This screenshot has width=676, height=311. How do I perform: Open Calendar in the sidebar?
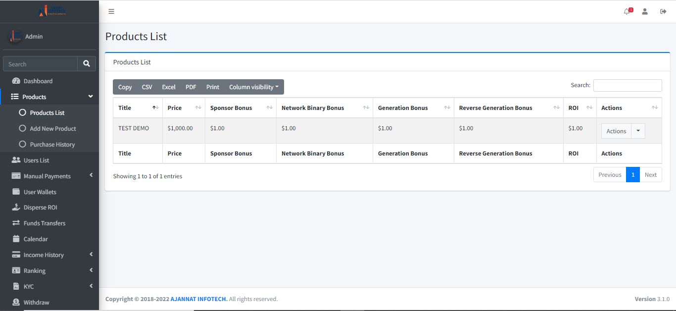point(36,239)
